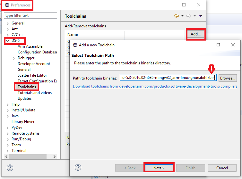Maximize the Add a new Toolchain dialog
The height and width of the screenshot is (179, 242).
click(218, 45)
